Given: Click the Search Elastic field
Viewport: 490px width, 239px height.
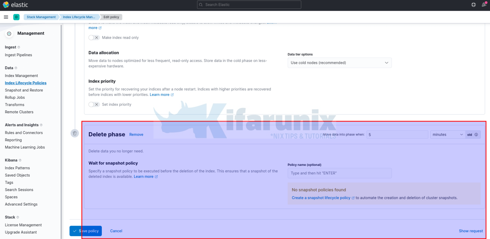Looking at the screenshot, I should (x=249, y=5).
